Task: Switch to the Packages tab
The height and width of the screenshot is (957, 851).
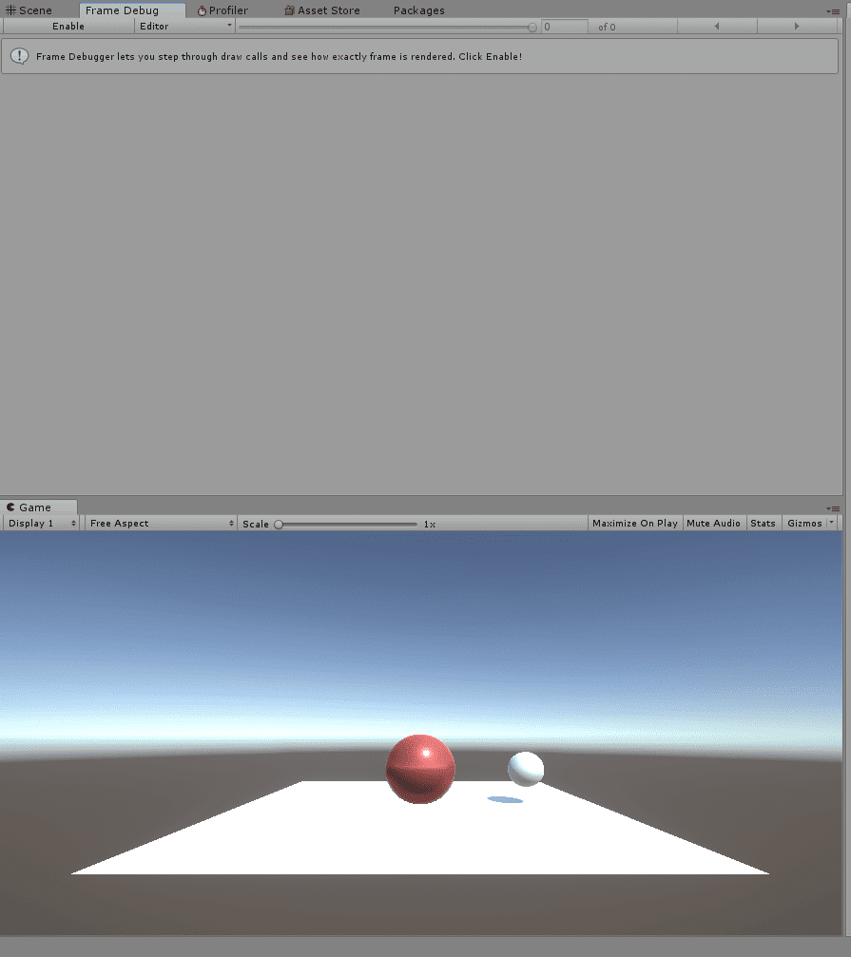Action: pos(418,10)
